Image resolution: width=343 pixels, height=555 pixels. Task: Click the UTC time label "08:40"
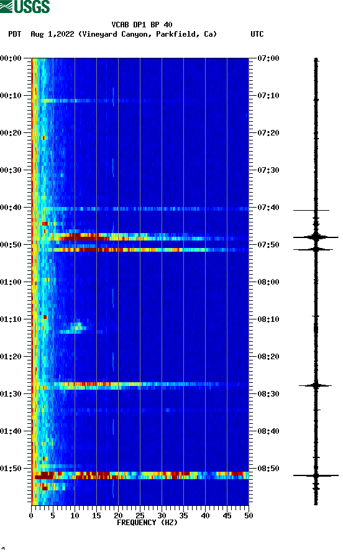click(x=268, y=431)
